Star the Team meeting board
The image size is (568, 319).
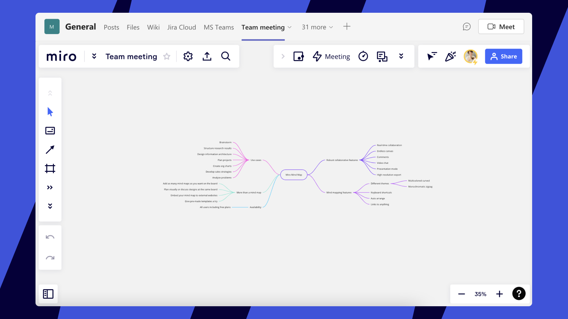click(167, 56)
